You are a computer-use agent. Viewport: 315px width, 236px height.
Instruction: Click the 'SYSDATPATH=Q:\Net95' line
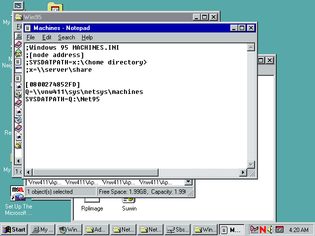63,99
